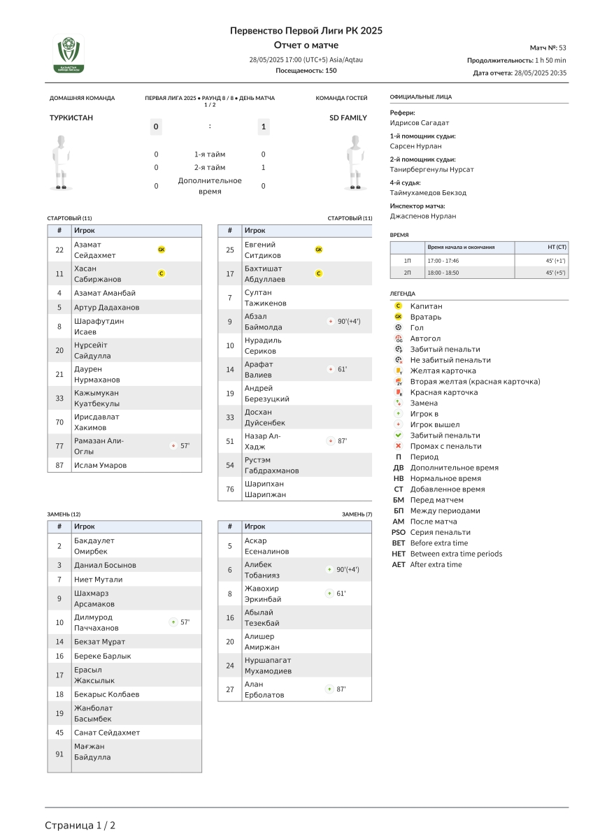This screenshot has width=593, height=839.
Task: Select referee name Идрисов Сагадат
Action: [420, 123]
